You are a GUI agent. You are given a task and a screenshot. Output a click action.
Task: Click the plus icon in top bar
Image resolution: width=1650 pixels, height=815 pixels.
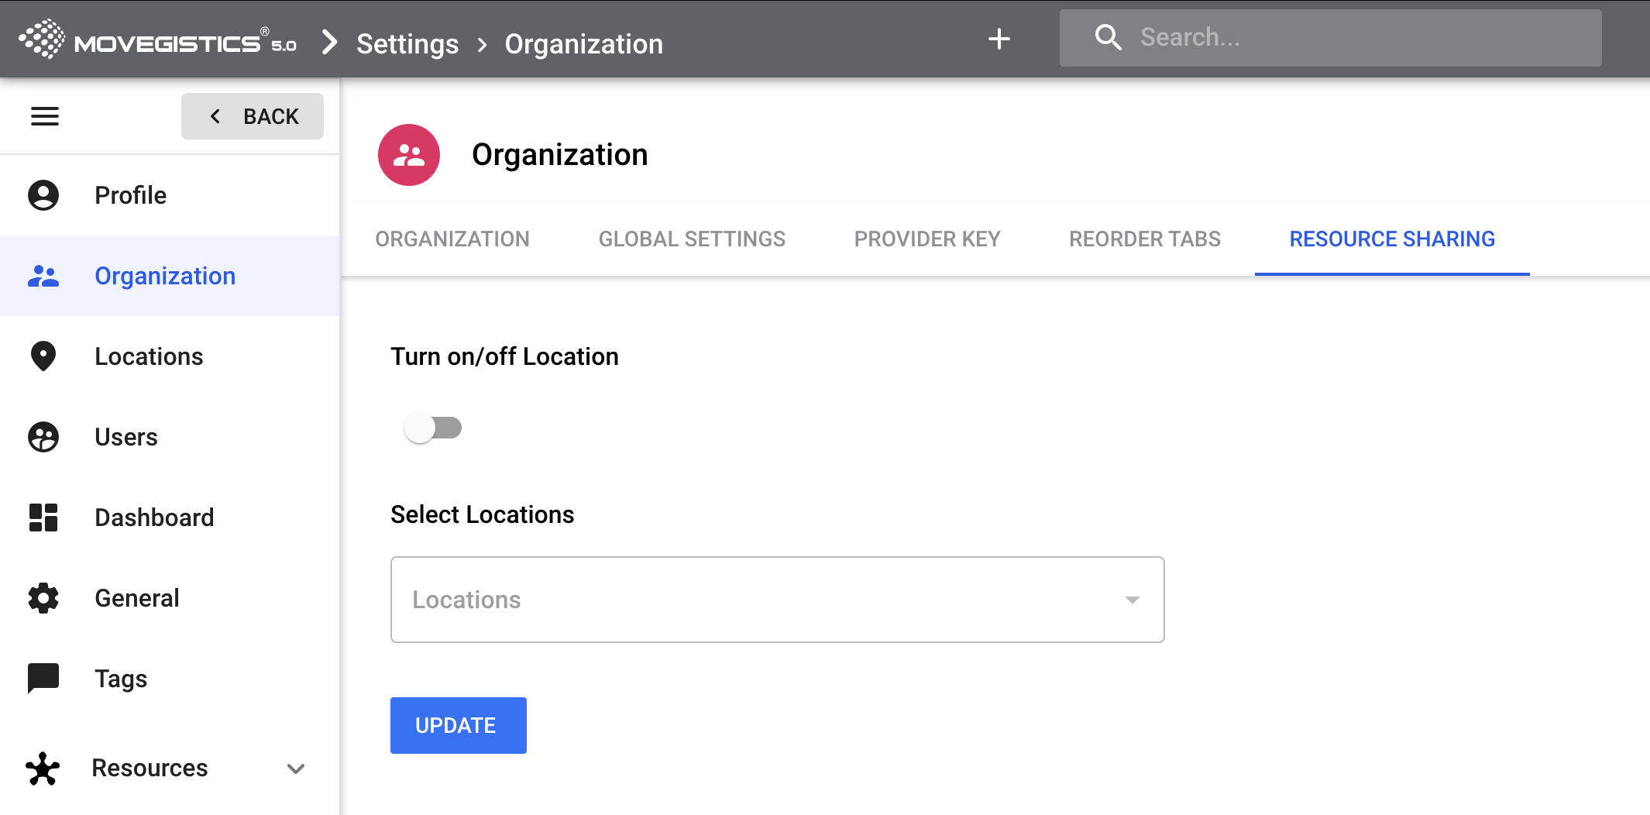click(x=999, y=39)
